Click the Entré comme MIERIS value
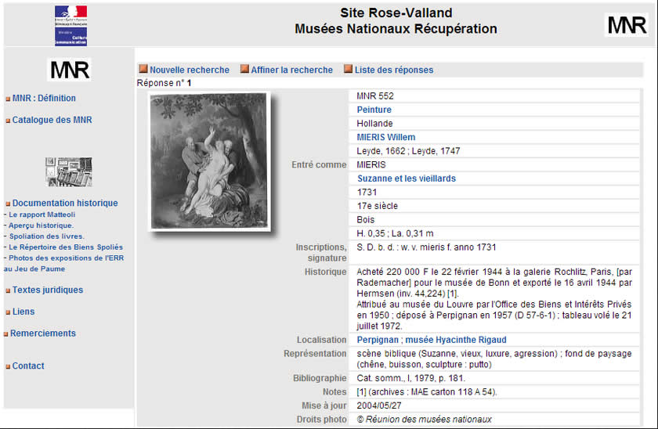658x429 pixels. point(371,165)
